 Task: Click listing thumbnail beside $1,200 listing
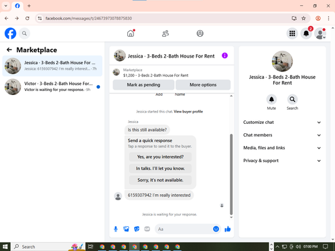tap(116, 72)
